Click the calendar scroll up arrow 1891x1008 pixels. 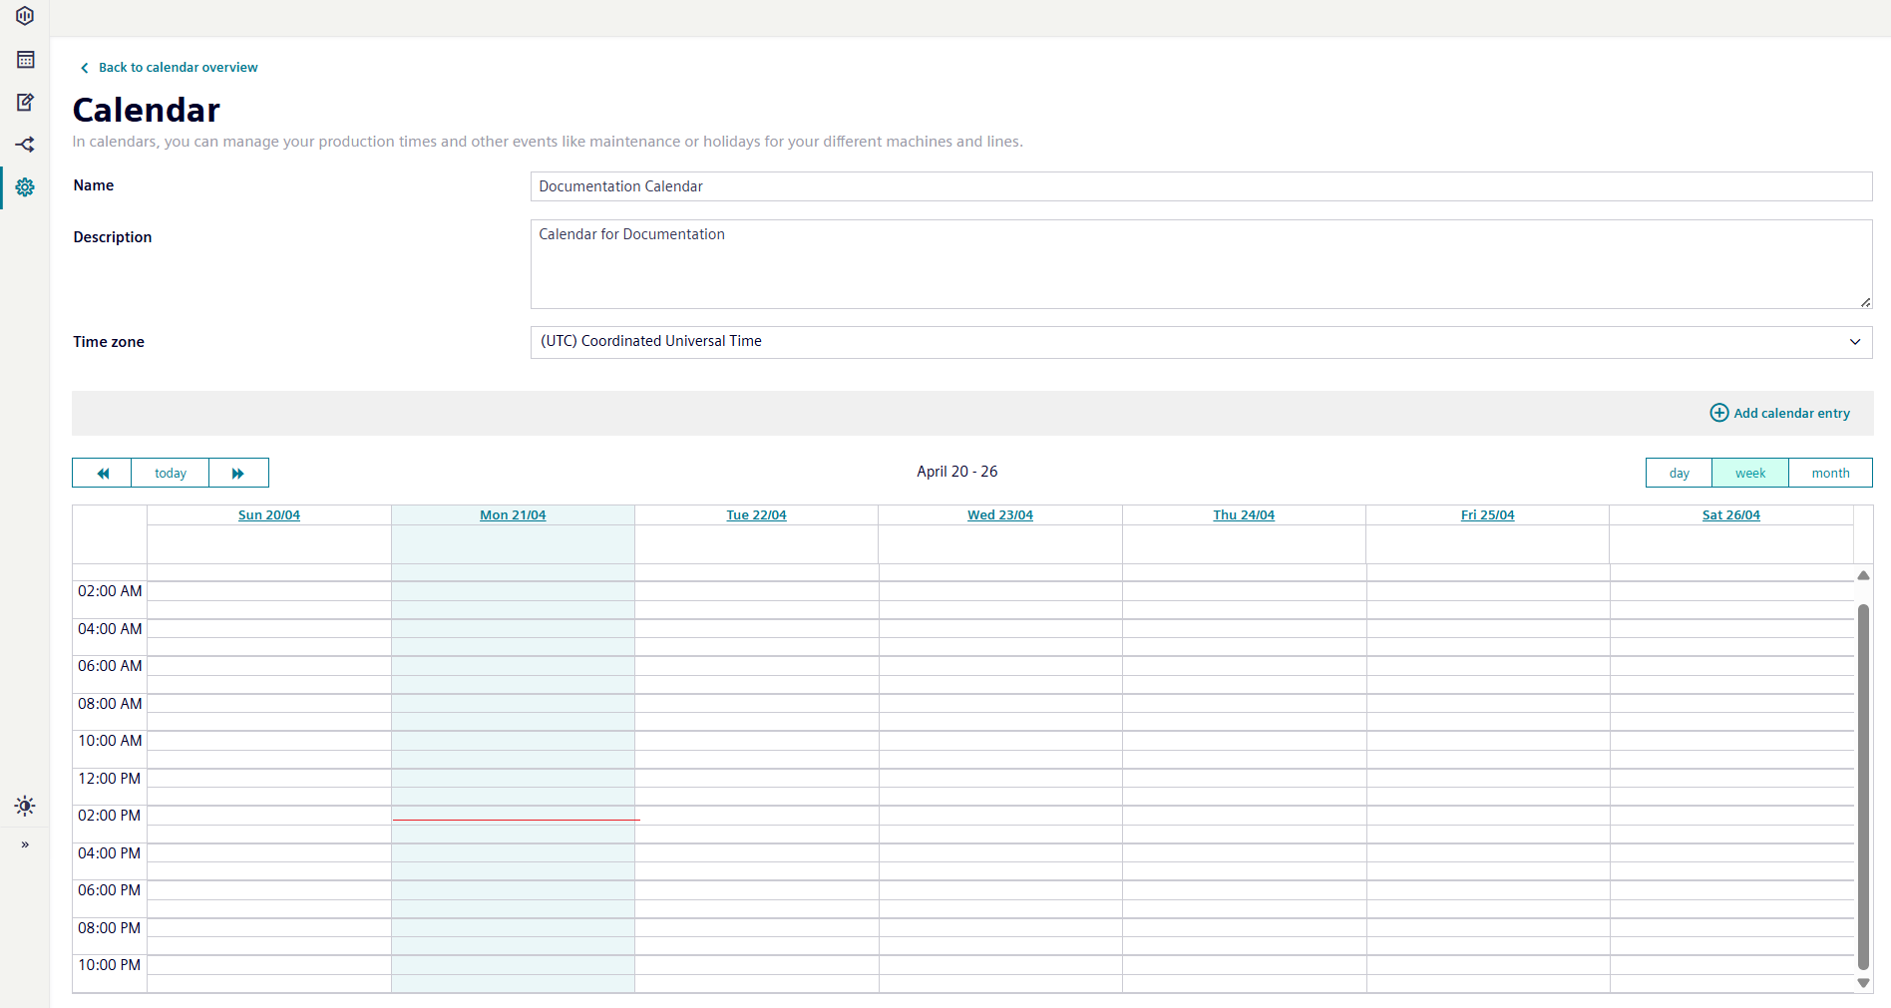click(x=1863, y=576)
